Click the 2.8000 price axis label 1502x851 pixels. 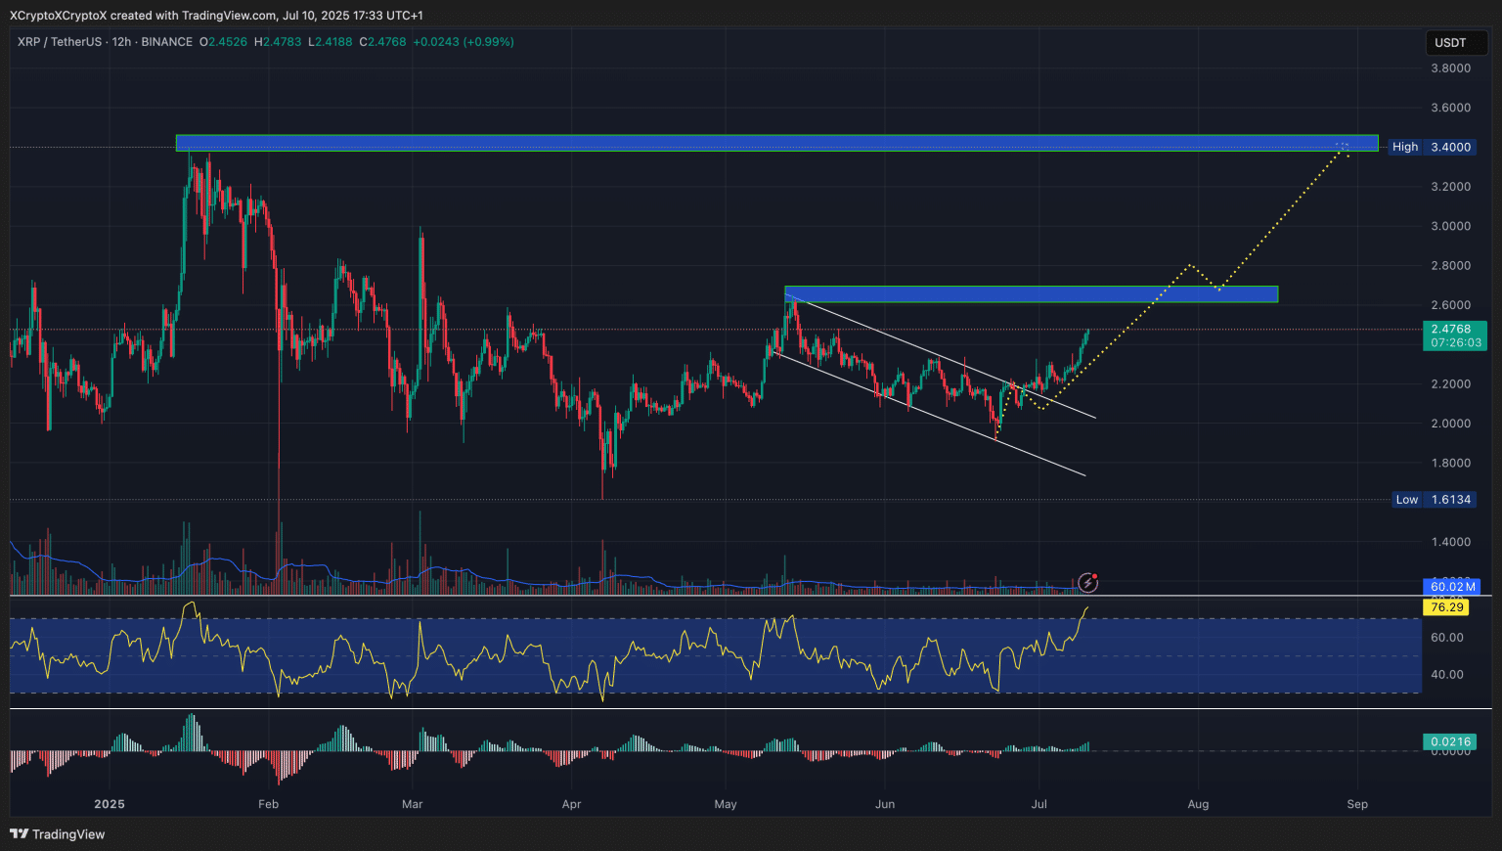[x=1450, y=266]
